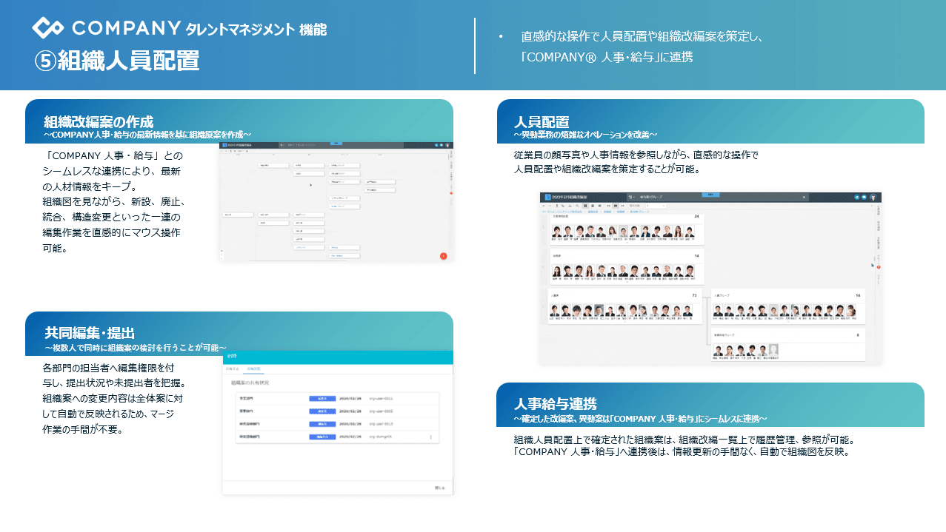The width and height of the screenshot is (946, 532).
Task: Open the user avatar in the org chart header
Action: pos(448,146)
